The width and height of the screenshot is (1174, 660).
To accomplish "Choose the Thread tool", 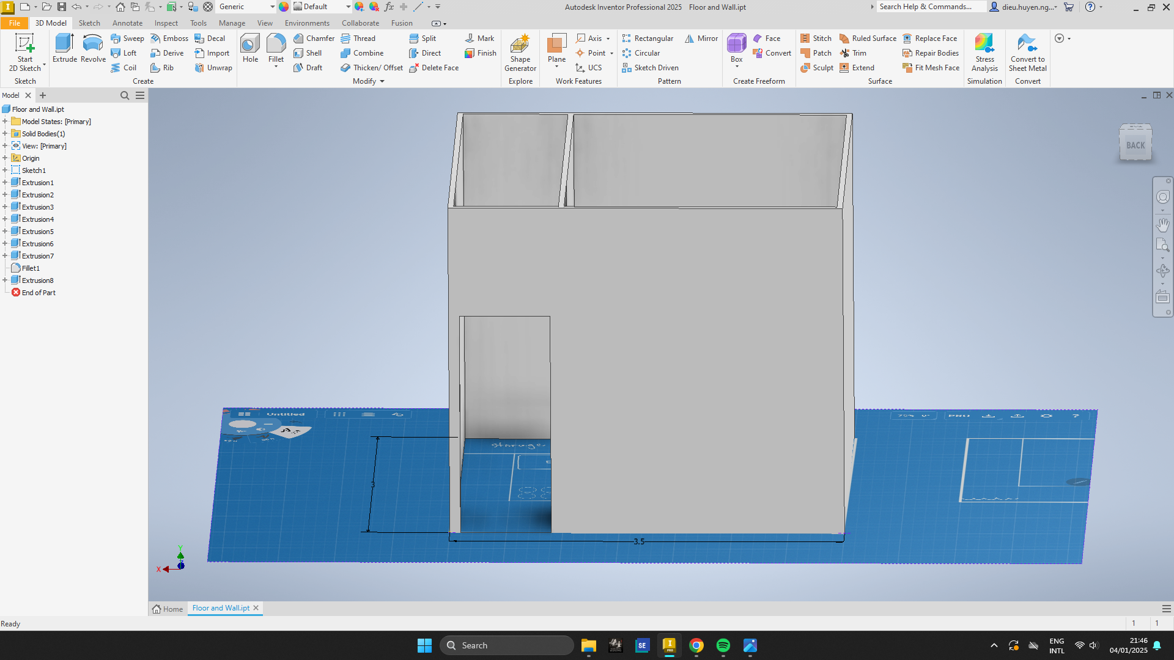I will click(358, 38).
